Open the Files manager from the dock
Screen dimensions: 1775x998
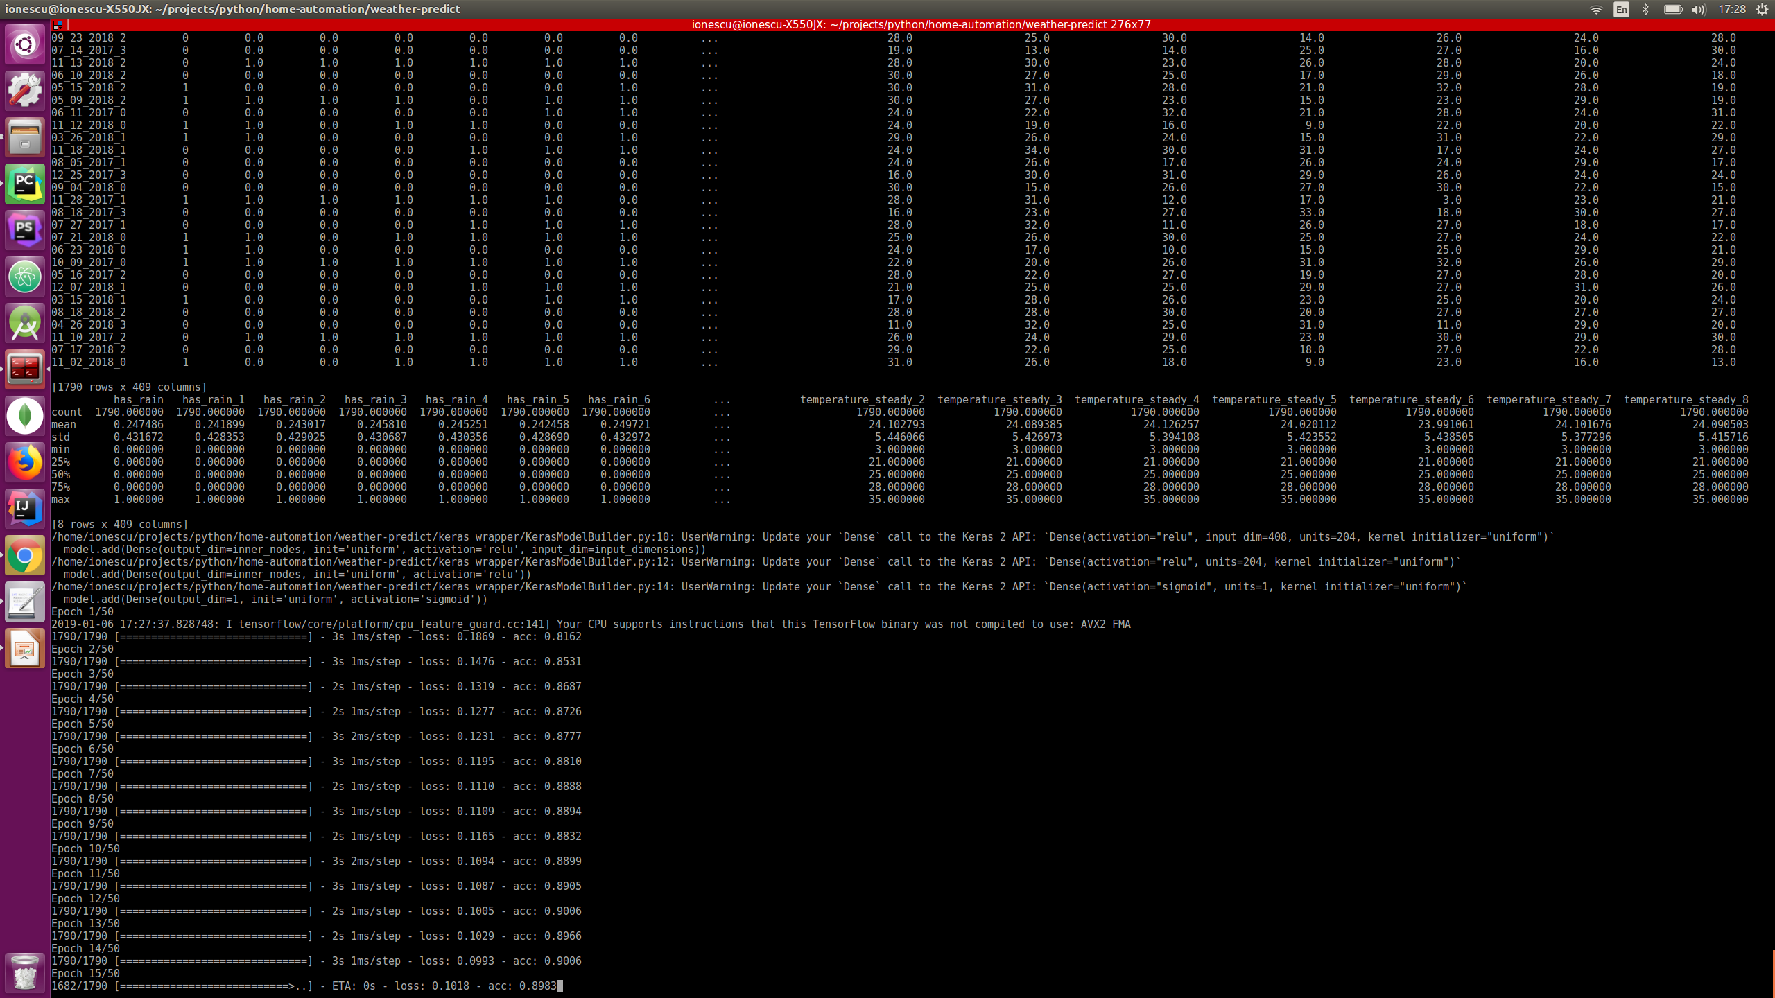pos(25,137)
